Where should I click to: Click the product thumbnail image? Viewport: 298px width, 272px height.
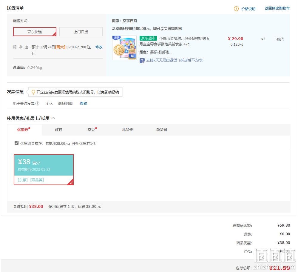124,47
